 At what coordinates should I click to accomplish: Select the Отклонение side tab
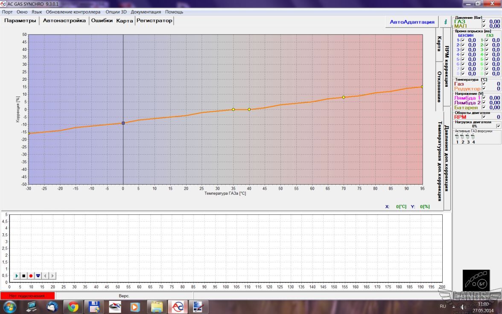point(439,86)
